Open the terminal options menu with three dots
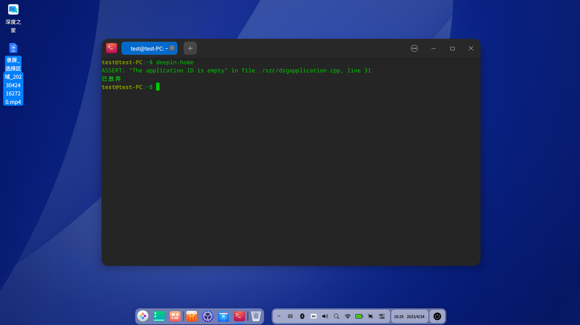Viewport: 580px width, 325px height. click(414, 48)
